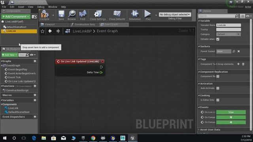Expand the Asset User Data section
253x142 pixels.
199,130
